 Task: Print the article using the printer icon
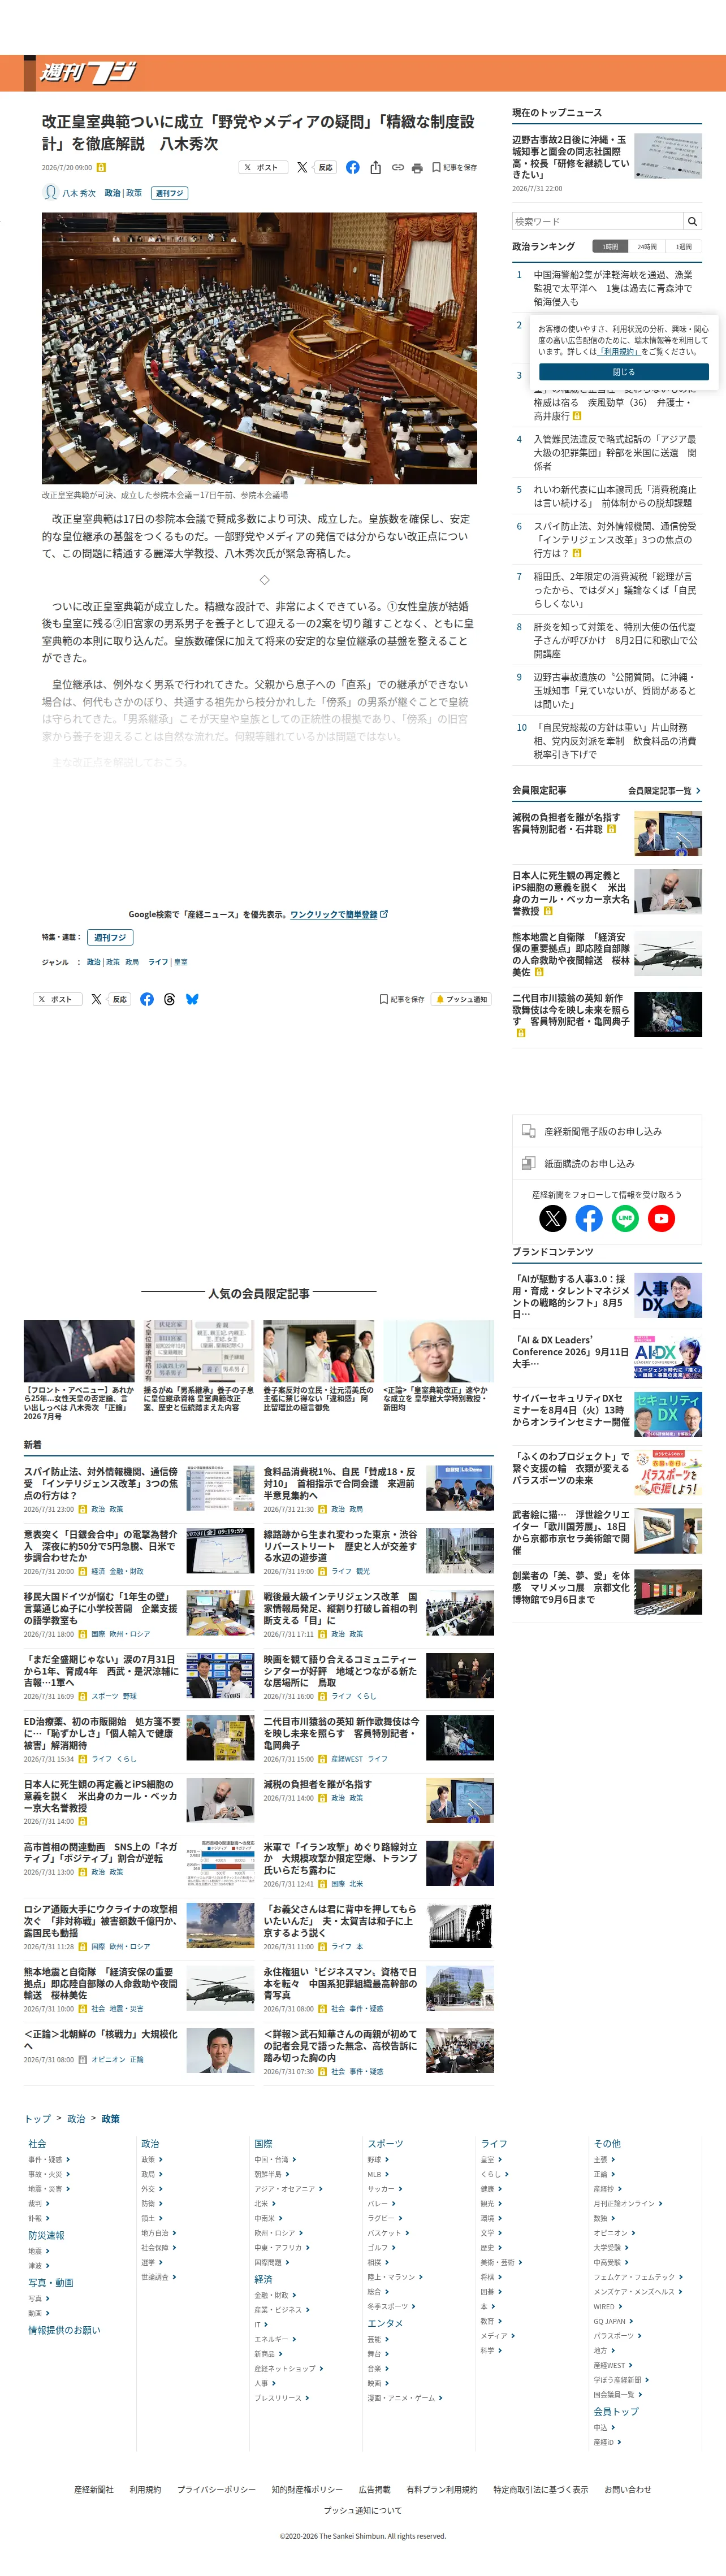click(x=417, y=167)
